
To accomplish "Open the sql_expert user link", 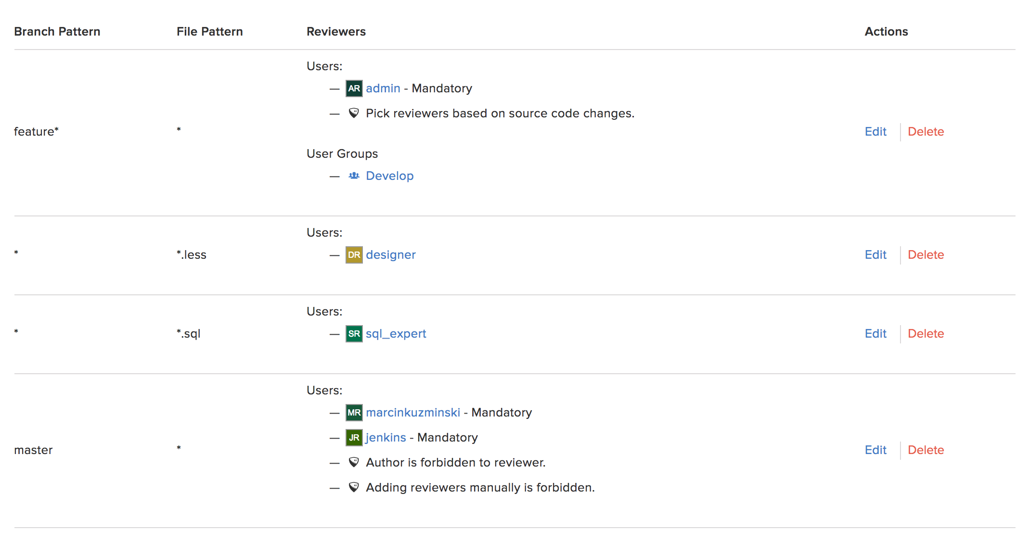I will click(x=396, y=334).
